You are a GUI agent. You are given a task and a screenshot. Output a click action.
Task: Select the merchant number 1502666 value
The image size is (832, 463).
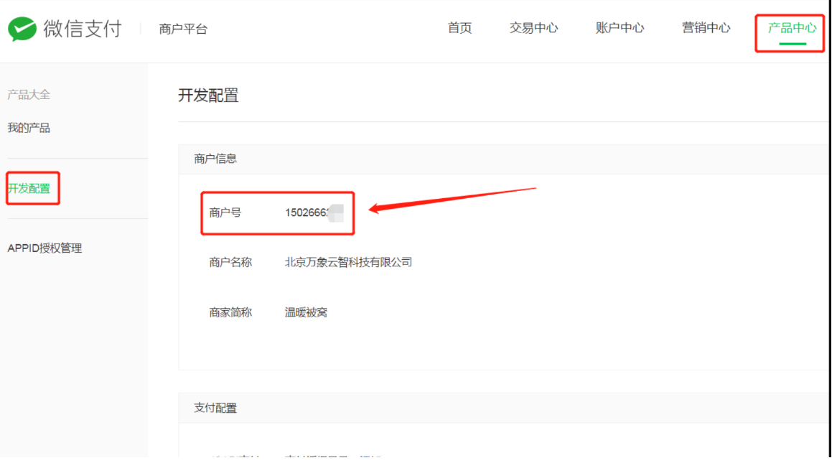point(307,212)
